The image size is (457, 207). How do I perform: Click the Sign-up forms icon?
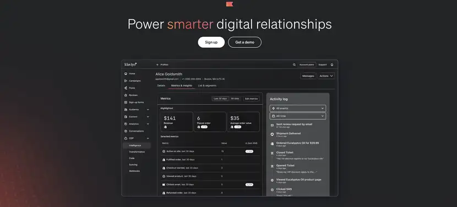click(x=126, y=102)
